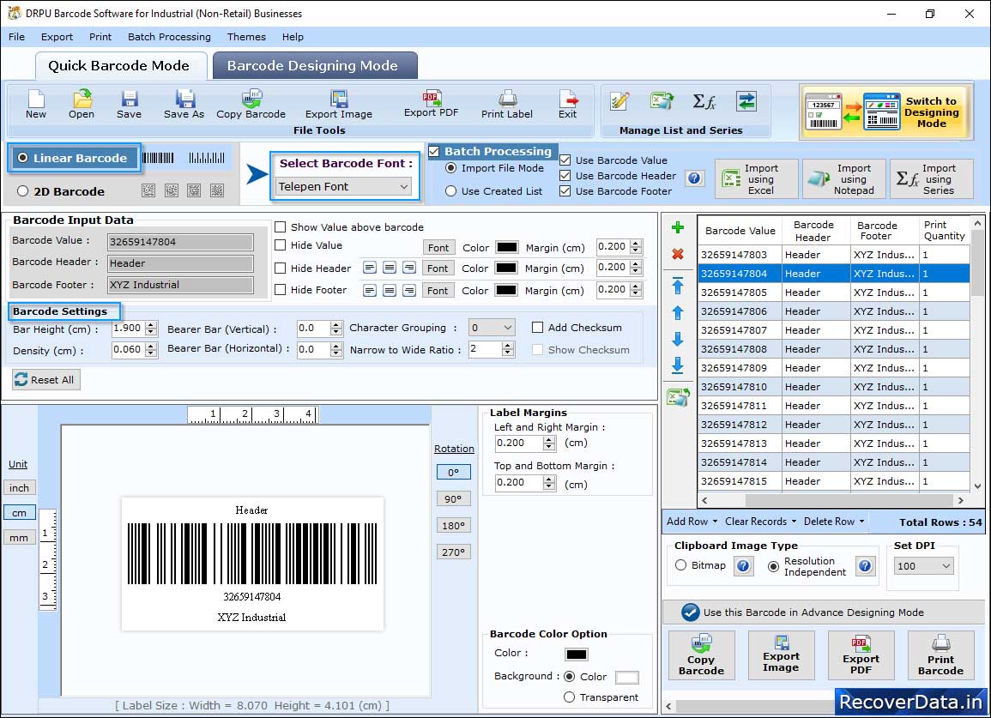Align header text left
Screen dimensions: 991x718
click(x=370, y=268)
